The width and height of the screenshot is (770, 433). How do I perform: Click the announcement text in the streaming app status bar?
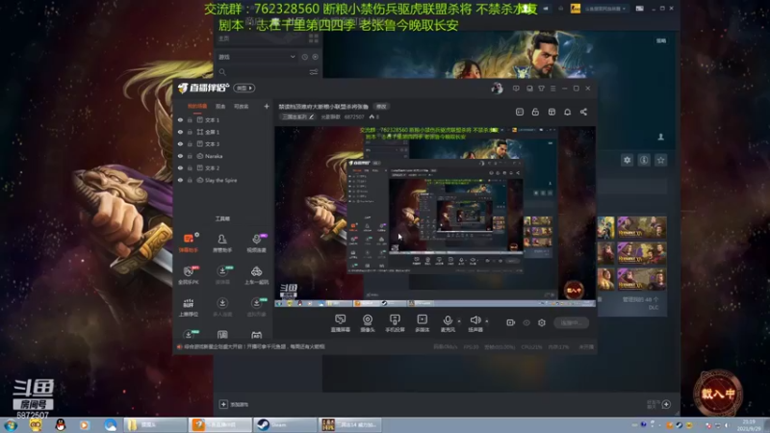[x=254, y=346]
